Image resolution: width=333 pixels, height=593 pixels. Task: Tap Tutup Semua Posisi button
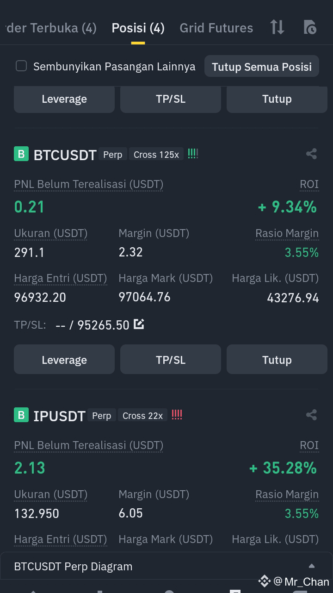click(x=262, y=67)
